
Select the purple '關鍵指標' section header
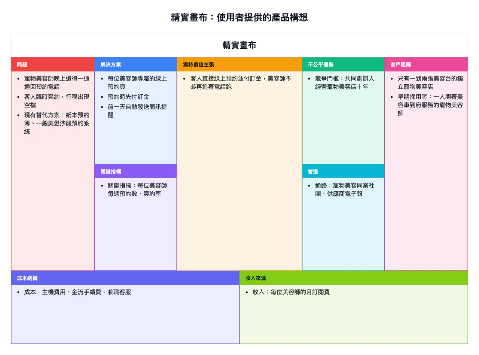pos(136,171)
